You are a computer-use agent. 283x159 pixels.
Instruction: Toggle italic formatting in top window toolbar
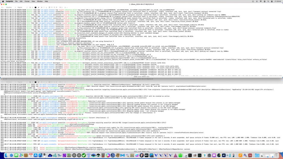pos(44,8)
